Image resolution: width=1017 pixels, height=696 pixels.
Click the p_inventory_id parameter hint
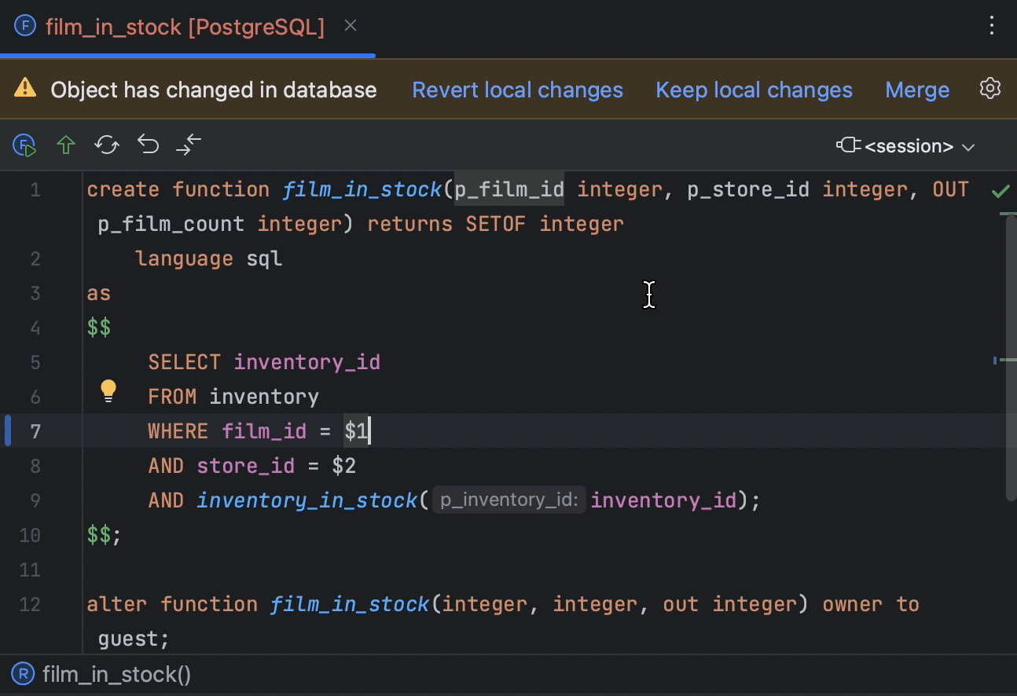pos(508,500)
